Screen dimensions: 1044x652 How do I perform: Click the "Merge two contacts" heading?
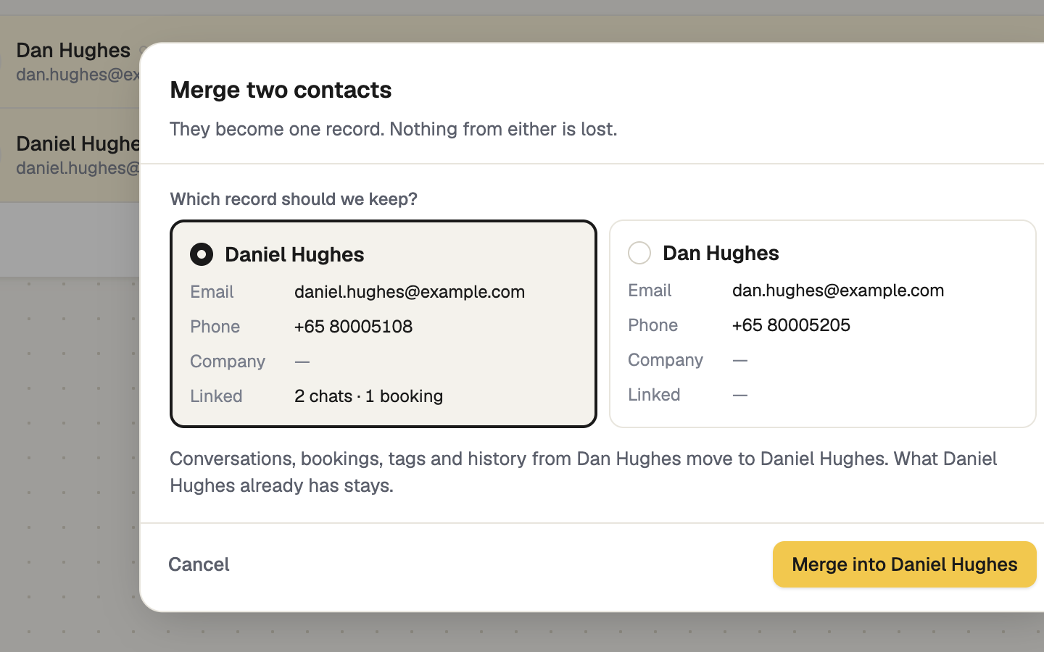coord(281,90)
